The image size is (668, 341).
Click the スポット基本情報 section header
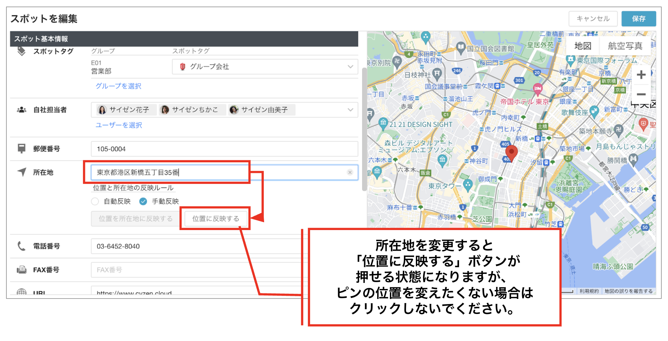(x=184, y=39)
